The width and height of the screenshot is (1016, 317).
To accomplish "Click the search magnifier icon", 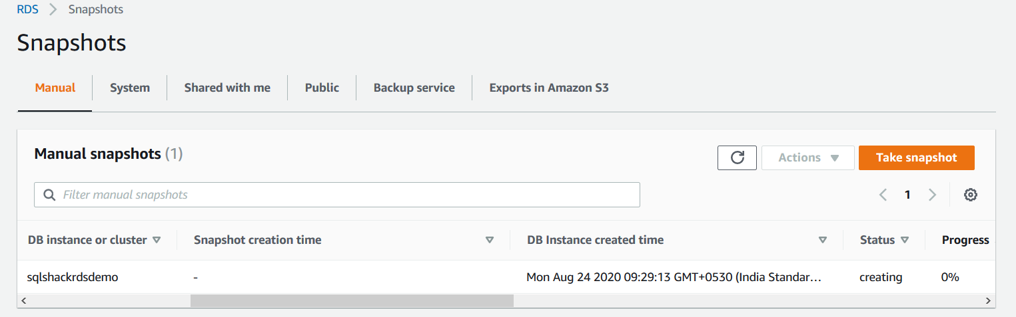I will coord(49,195).
